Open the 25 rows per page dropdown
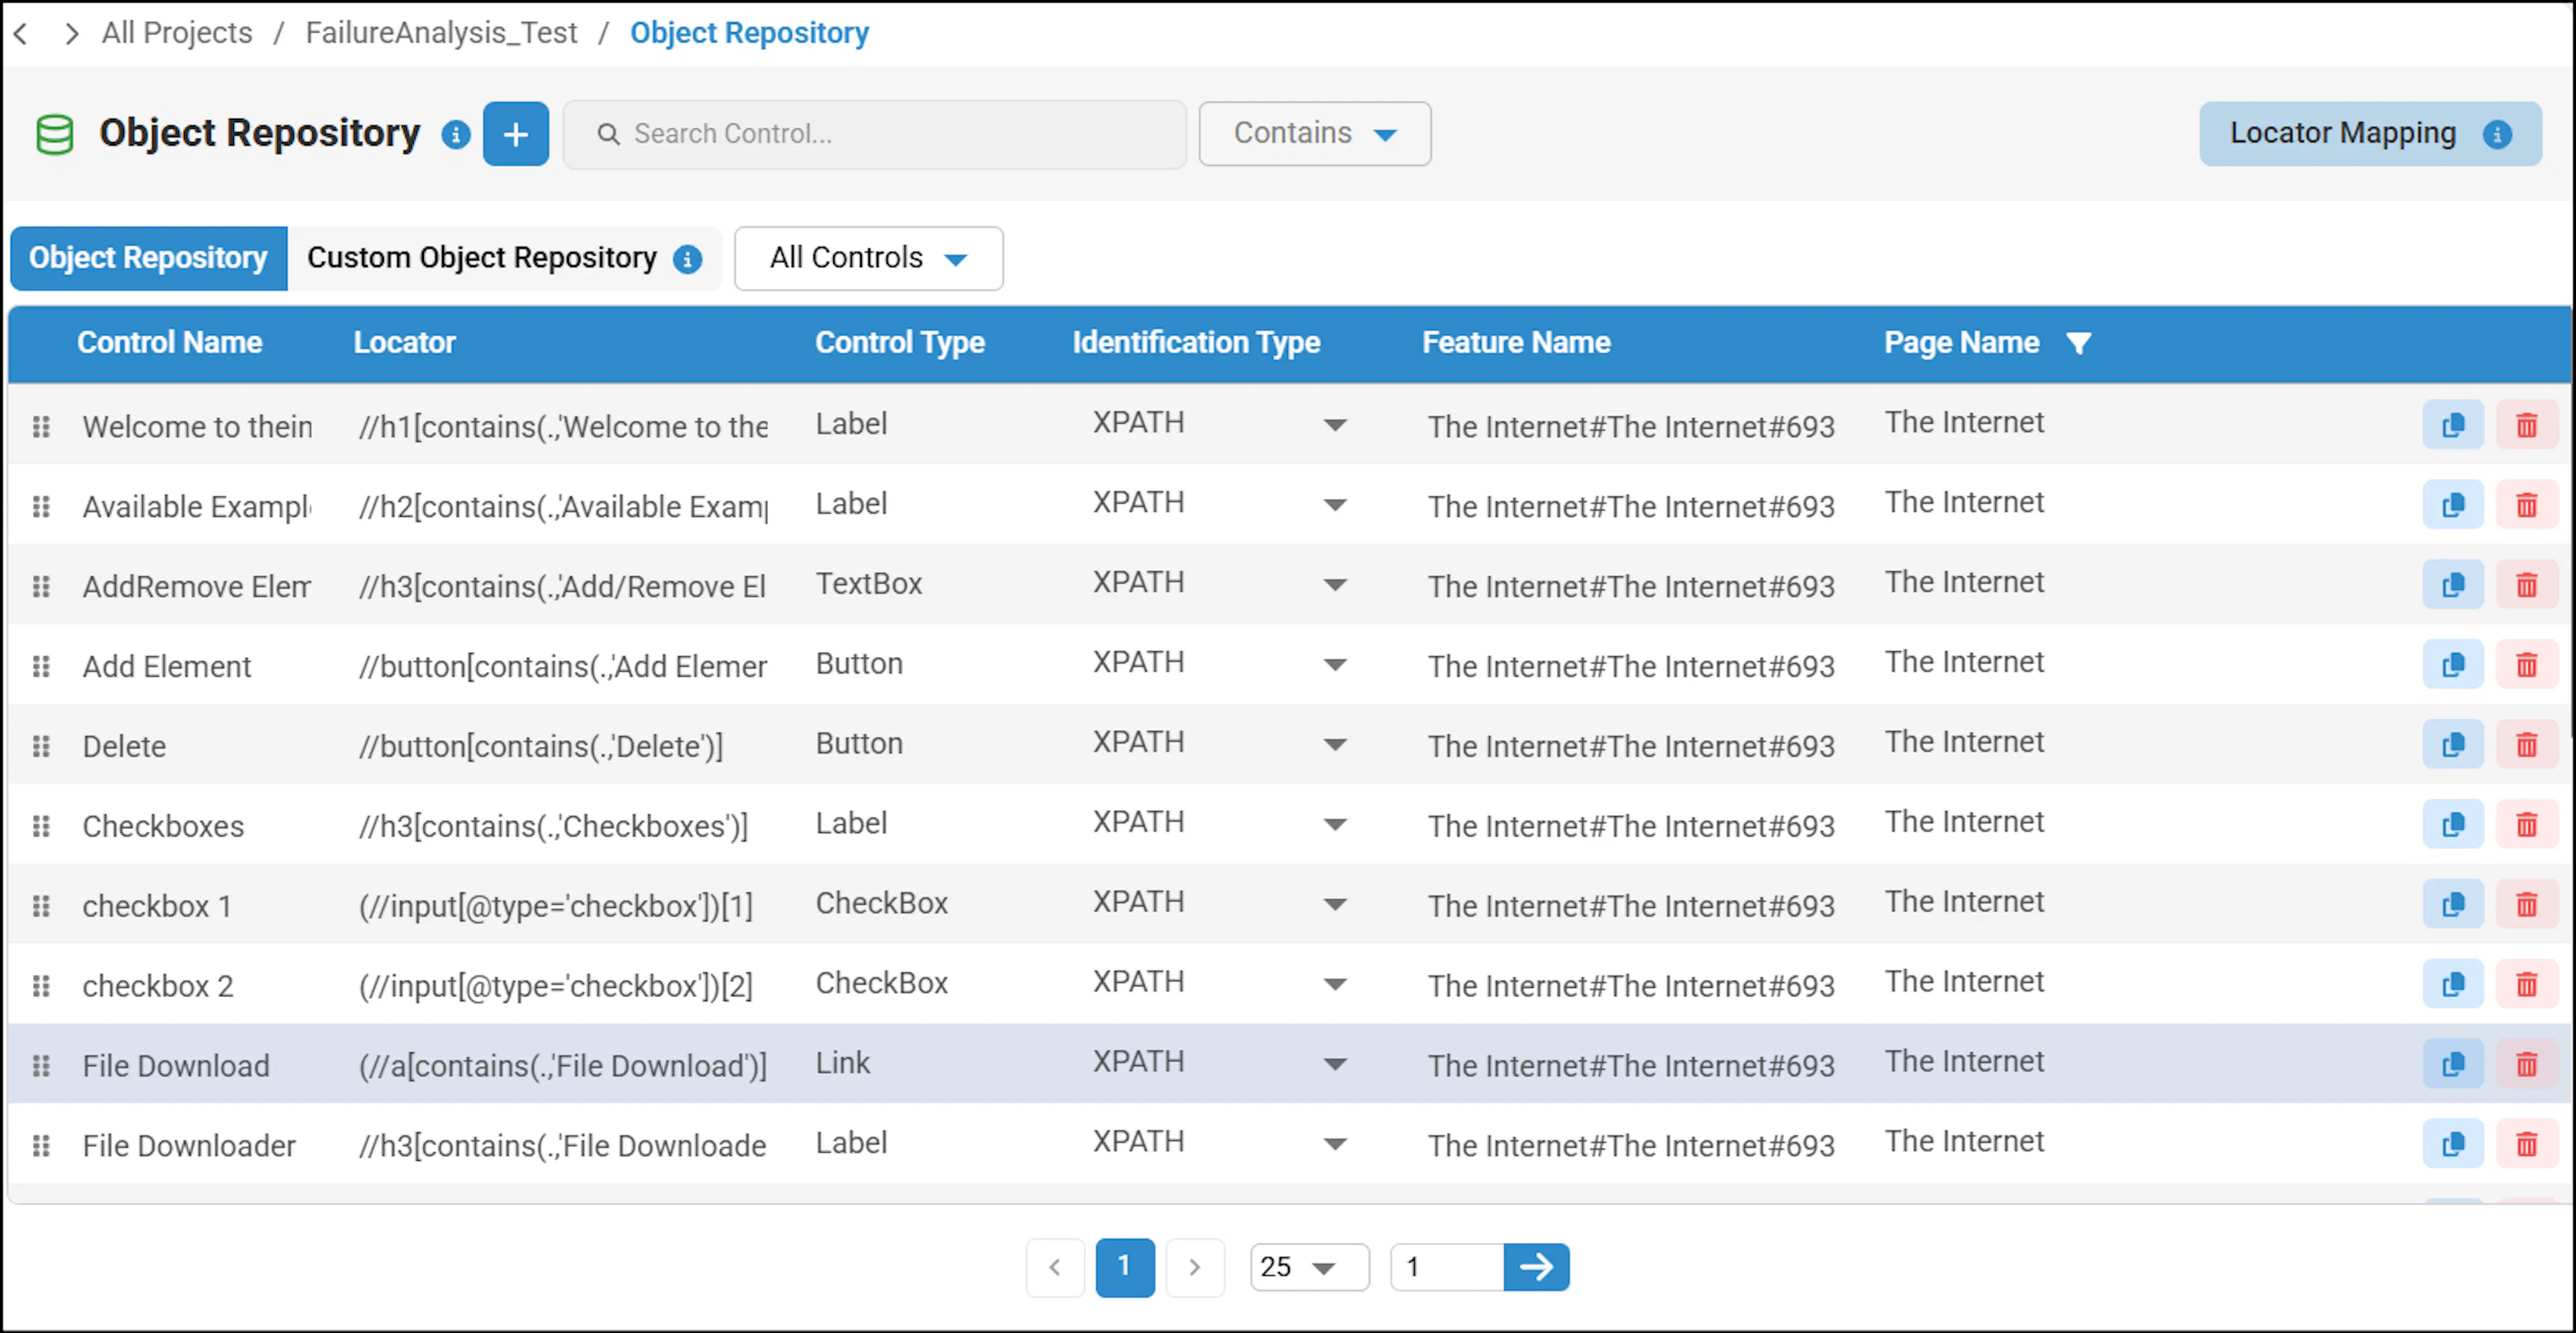2576x1333 pixels. click(1309, 1267)
